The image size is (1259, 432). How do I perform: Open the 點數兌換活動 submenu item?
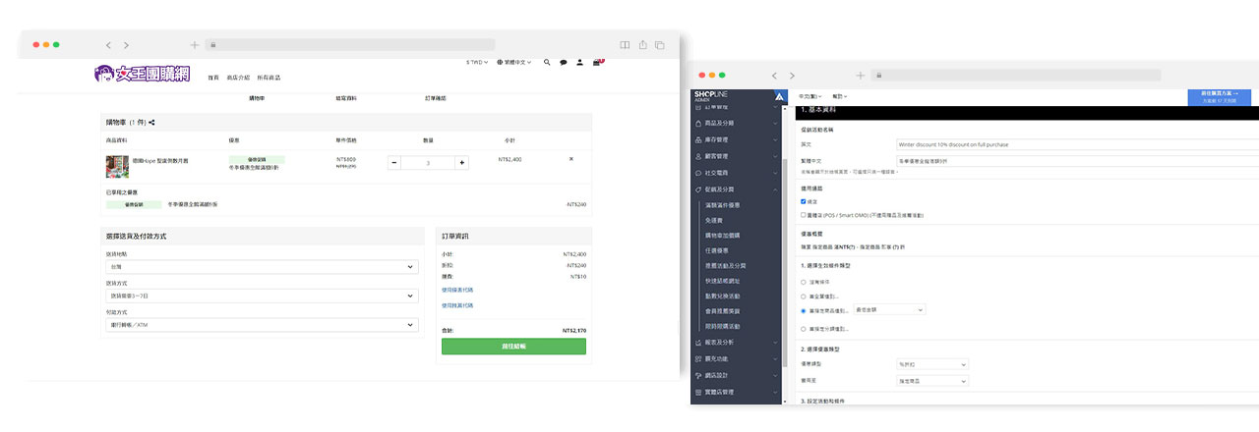[721, 296]
